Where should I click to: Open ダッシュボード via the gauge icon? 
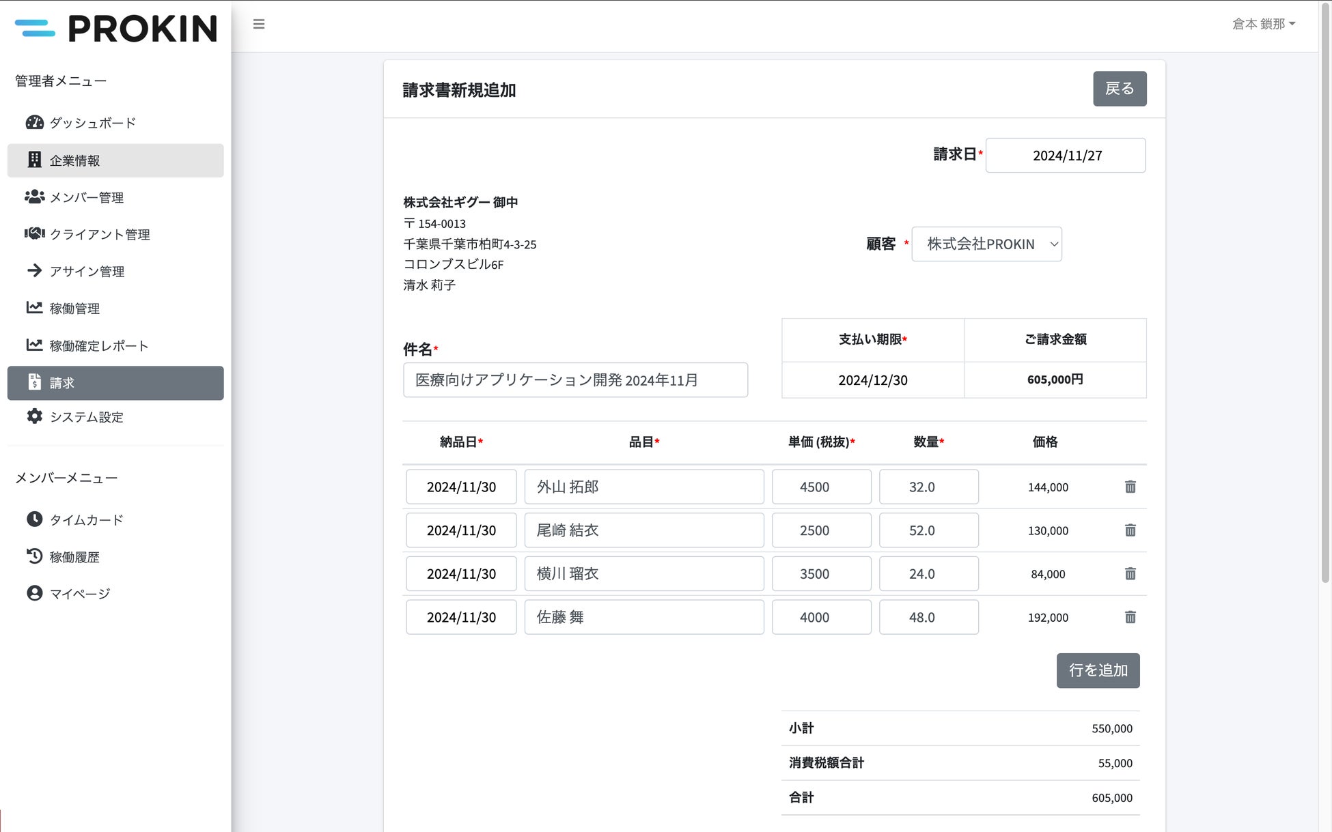34,123
